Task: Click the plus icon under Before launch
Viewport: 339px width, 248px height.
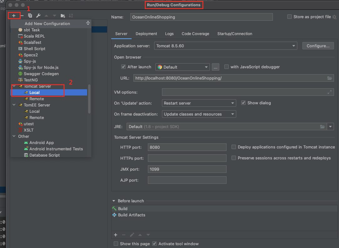Action: click(x=116, y=235)
